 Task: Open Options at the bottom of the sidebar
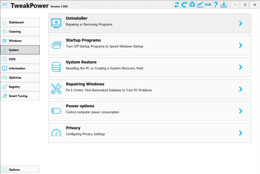click(x=20, y=169)
